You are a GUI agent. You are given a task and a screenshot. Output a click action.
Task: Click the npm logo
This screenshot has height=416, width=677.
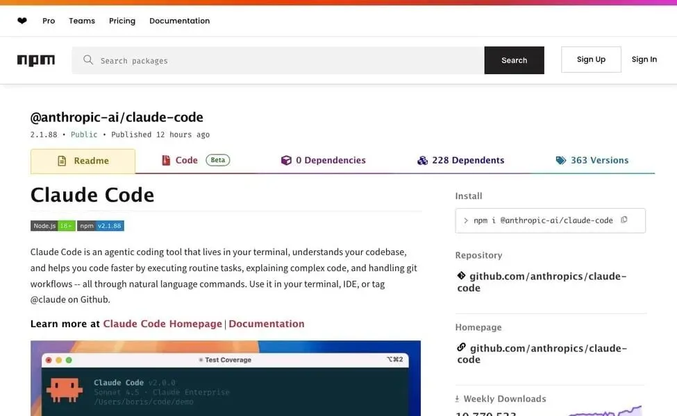click(36, 60)
